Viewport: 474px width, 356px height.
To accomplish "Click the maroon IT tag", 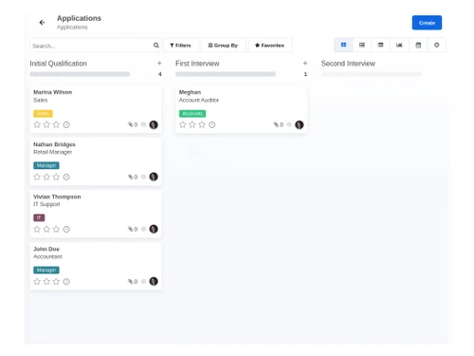I will pyautogui.click(x=39, y=217).
